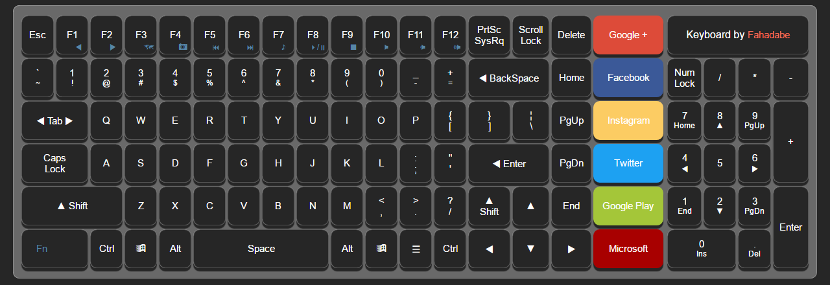Click the context menu key

416,249
